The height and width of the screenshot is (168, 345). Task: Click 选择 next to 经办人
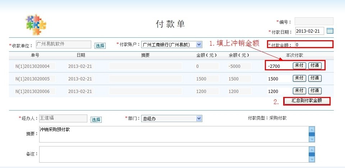(x=96, y=120)
